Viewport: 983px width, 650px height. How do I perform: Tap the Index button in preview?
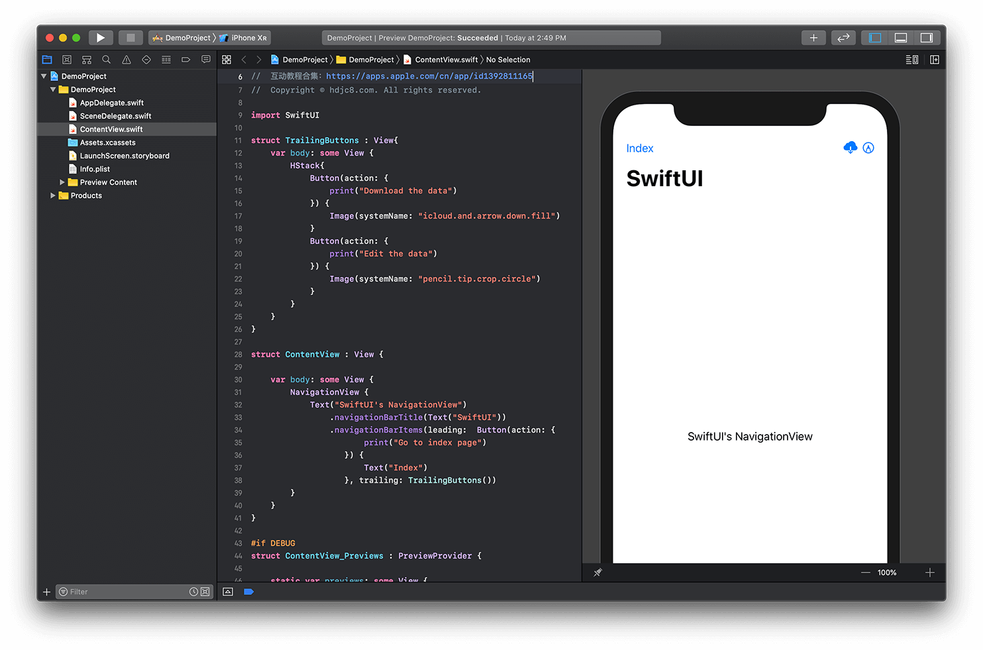(x=640, y=148)
